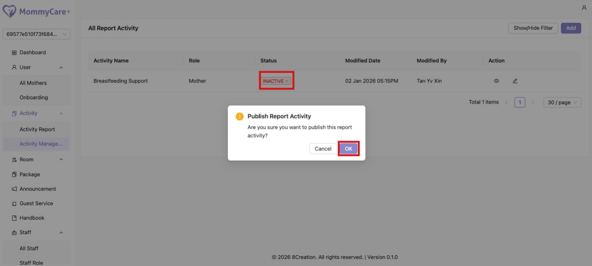Collapse the User menu section
This screenshot has width=592, height=266.
(x=61, y=67)
